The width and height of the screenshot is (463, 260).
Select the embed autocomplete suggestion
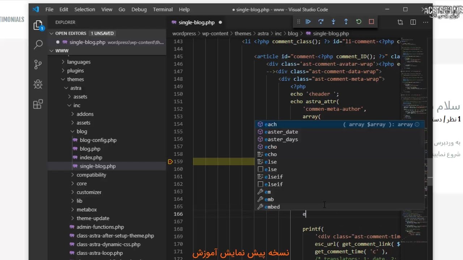pyautogui.click(x=339, y=207)
